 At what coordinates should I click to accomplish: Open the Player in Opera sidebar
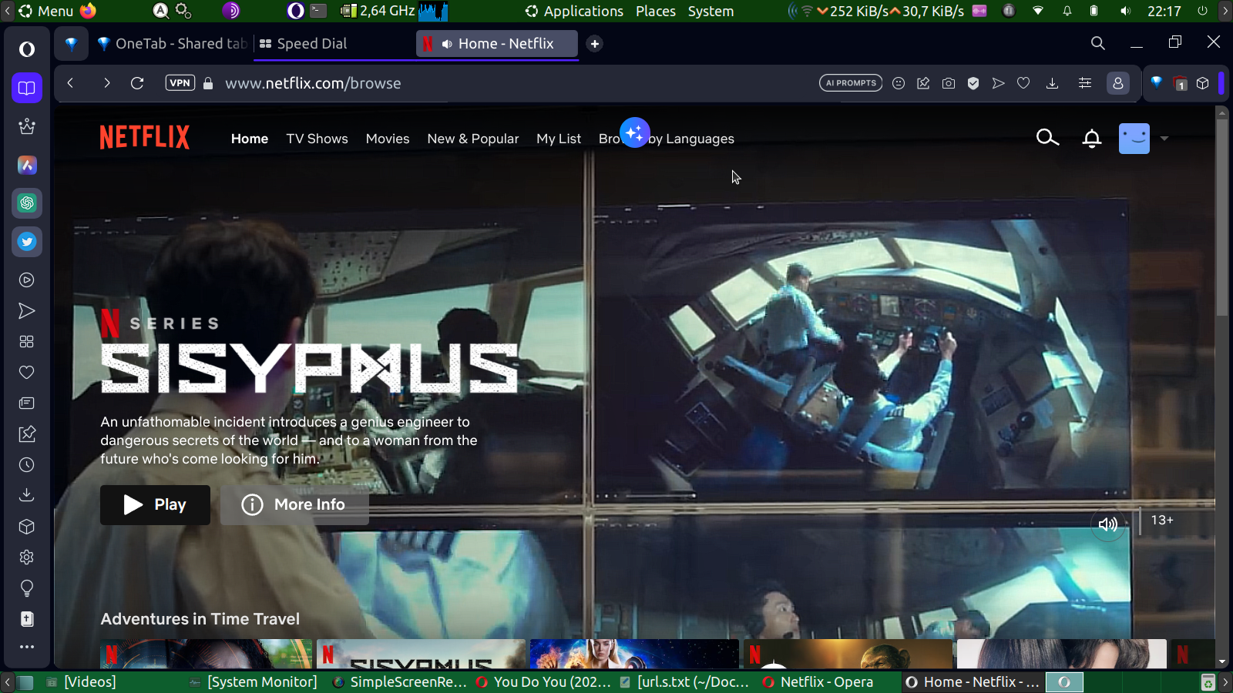click(x=27, y=280)
